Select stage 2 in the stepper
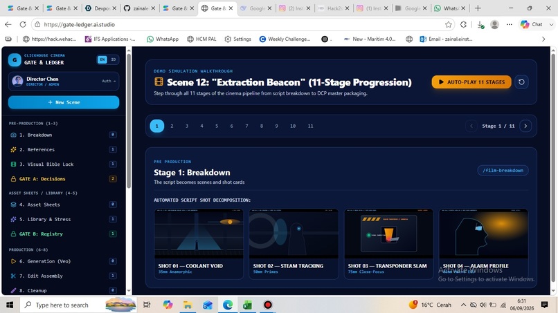 [172, 126]
